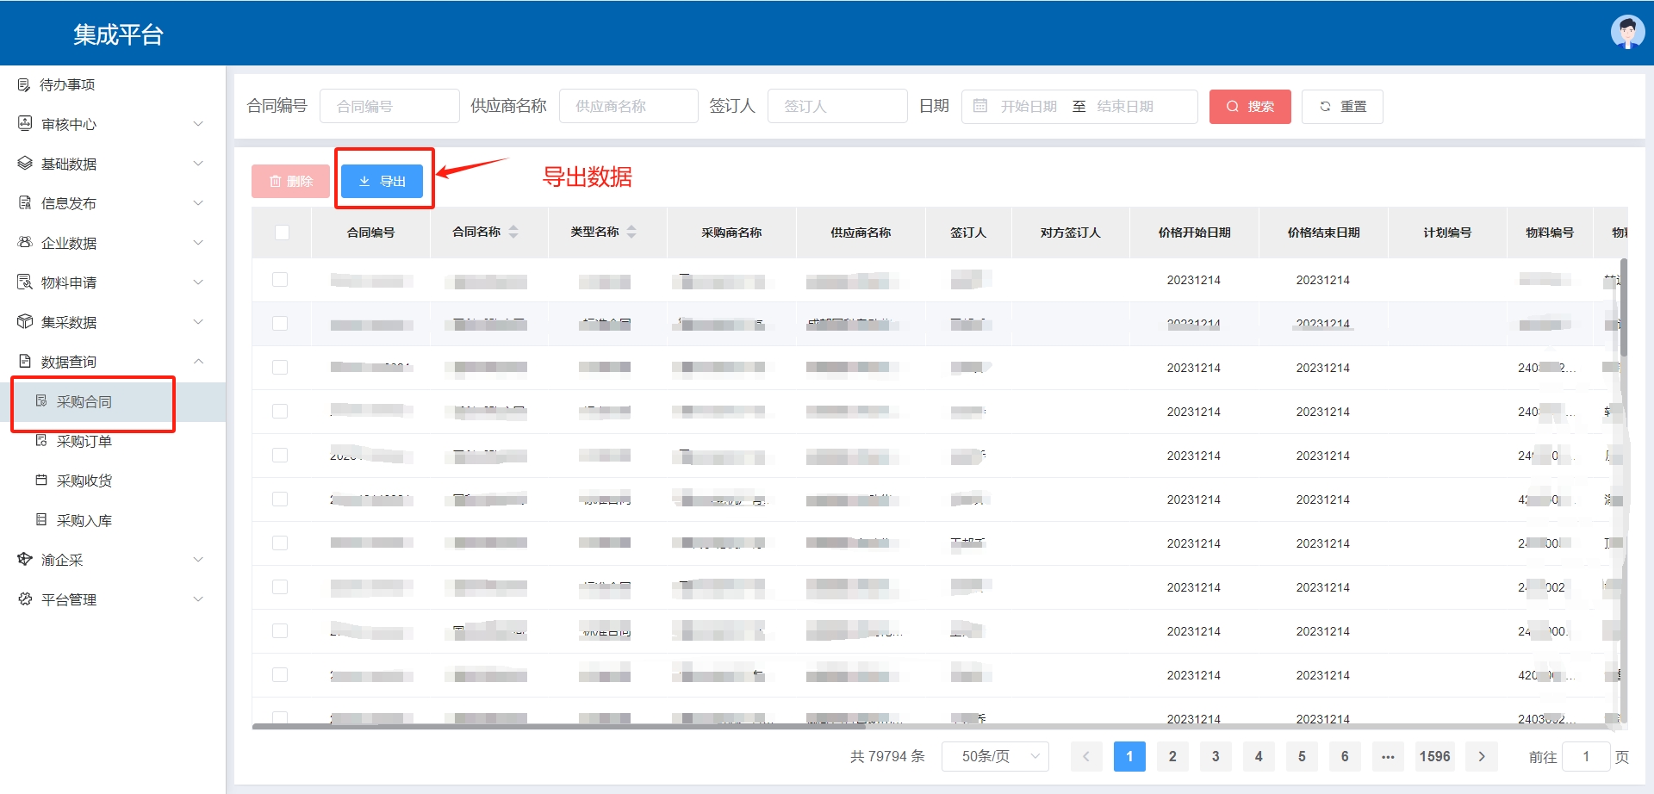Click the 渝企采 sidebar icon

[25, 560]
